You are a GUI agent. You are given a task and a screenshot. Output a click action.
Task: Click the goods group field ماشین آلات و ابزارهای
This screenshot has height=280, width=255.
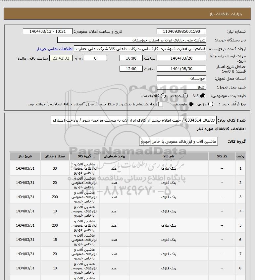178,141
